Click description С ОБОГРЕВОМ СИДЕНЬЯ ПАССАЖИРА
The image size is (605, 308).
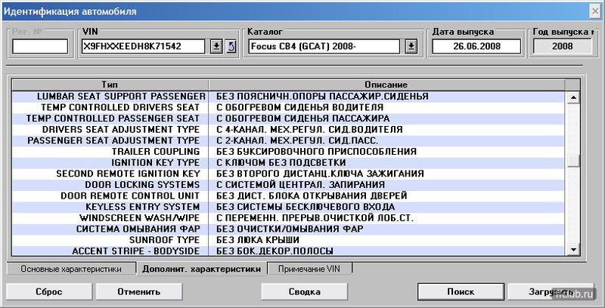click(303, 119)
